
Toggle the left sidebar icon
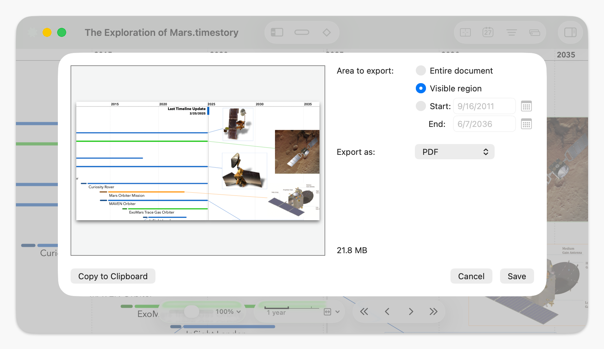276,32
